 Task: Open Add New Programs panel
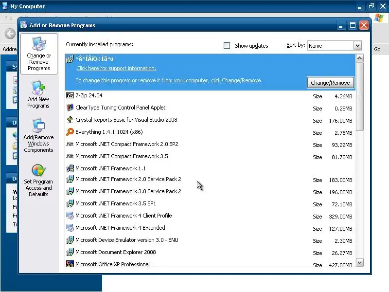coord(38,94)
